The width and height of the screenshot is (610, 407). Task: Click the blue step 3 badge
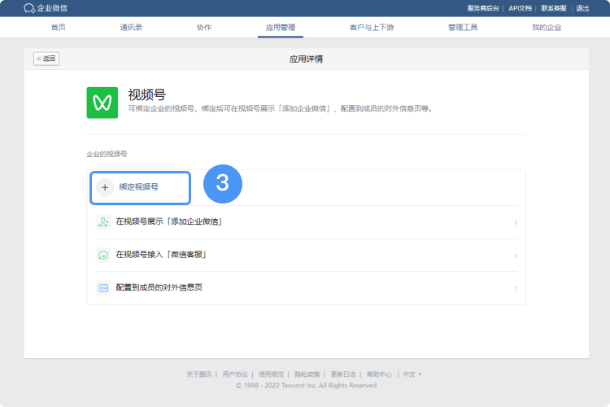click(x=222, y=184)
